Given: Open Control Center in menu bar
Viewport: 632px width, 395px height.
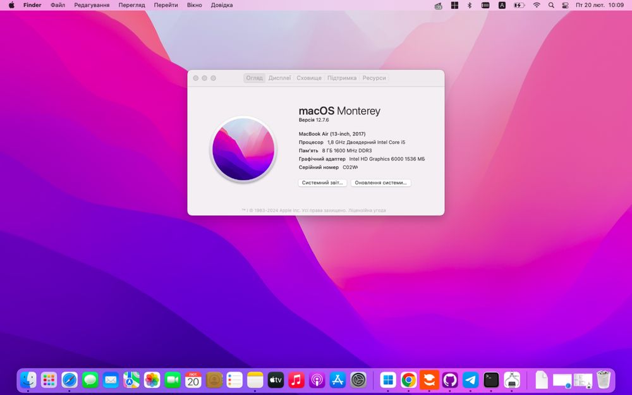Looking at the screenshot, I should [x=565, y=5].
